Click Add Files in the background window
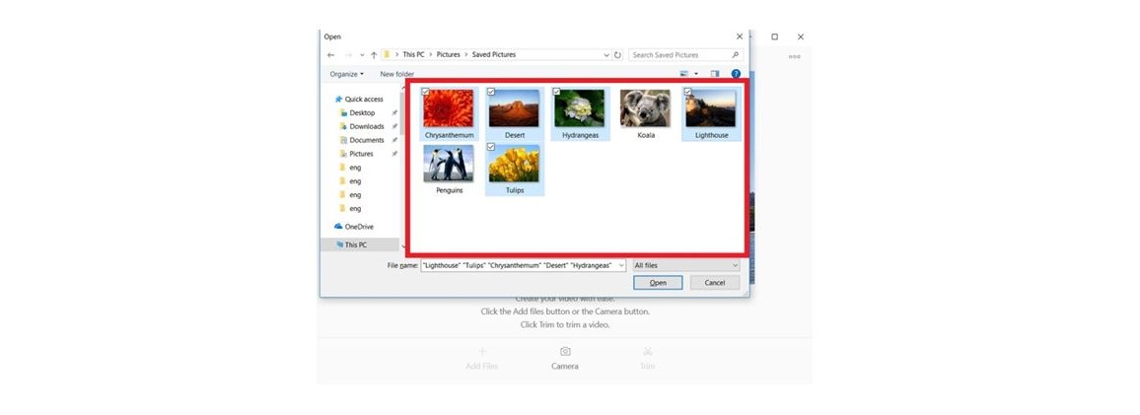This screenshot has height=415, width=1140. click(482, 358)
